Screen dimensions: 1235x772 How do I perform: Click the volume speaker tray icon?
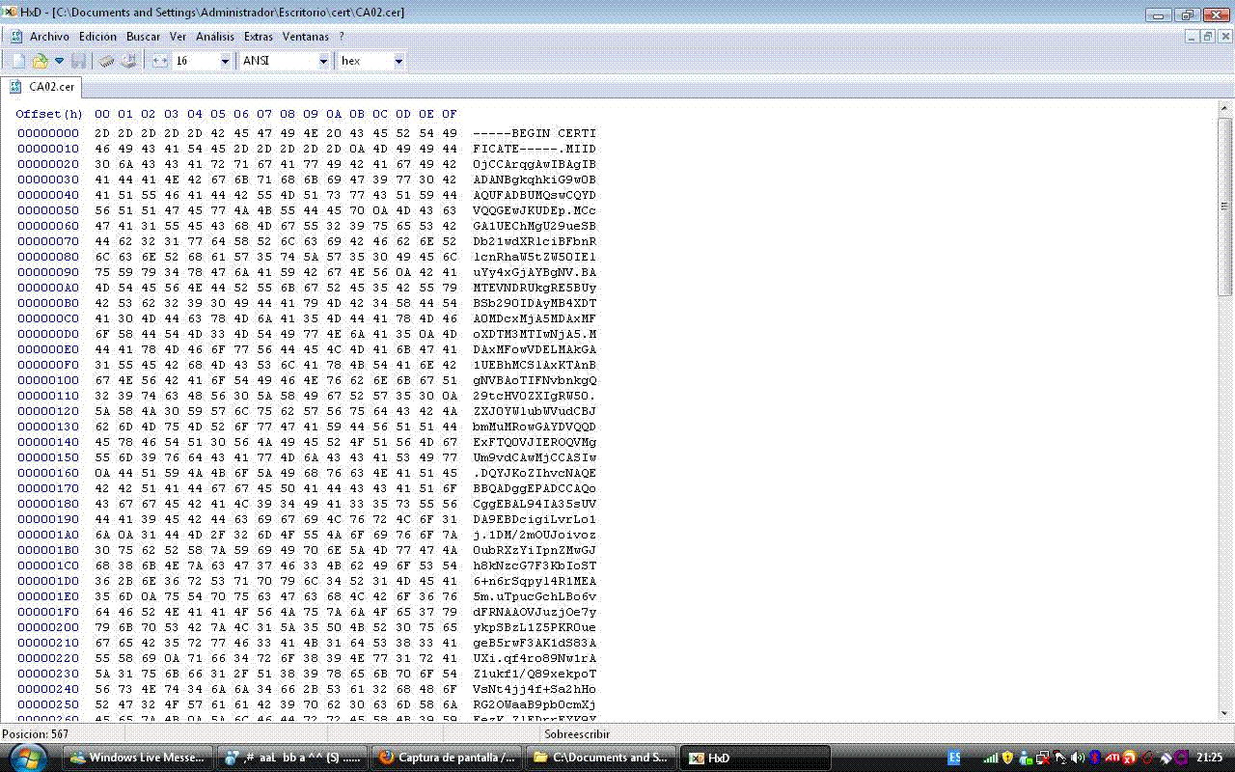click(1078, 758)
